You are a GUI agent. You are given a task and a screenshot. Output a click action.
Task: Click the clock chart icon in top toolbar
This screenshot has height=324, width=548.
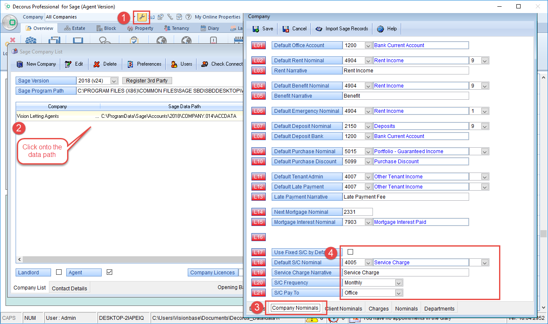click(161, 17)
